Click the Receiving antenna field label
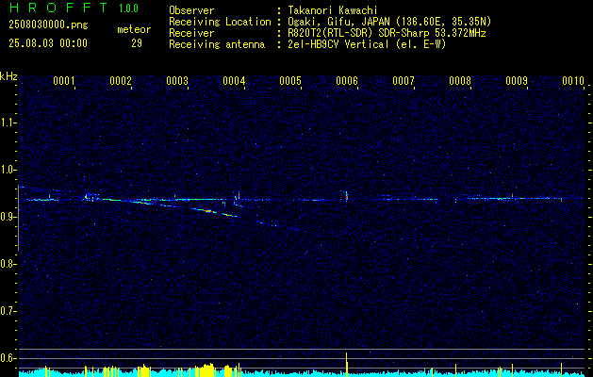Screen dimensions: 593x377 (217, 44)
